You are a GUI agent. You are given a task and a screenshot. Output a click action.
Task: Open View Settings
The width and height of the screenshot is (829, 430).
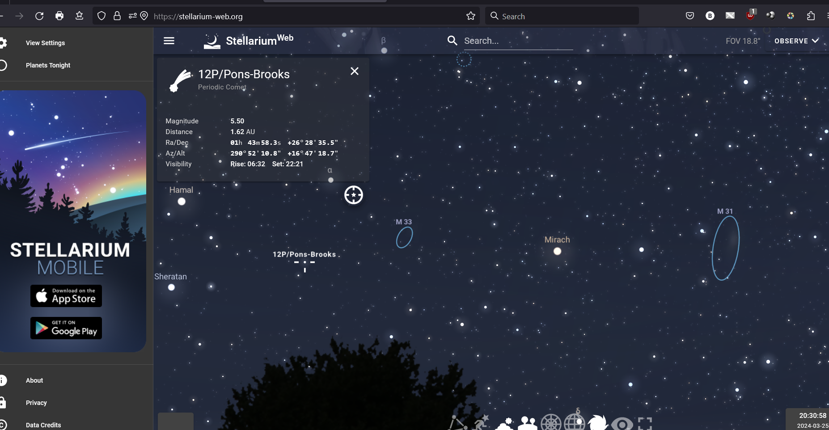[45, 43]
